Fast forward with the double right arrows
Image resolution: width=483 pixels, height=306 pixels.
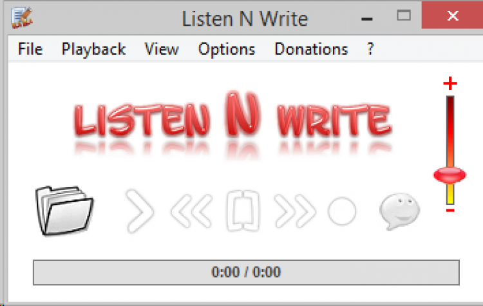click(295, 211)
